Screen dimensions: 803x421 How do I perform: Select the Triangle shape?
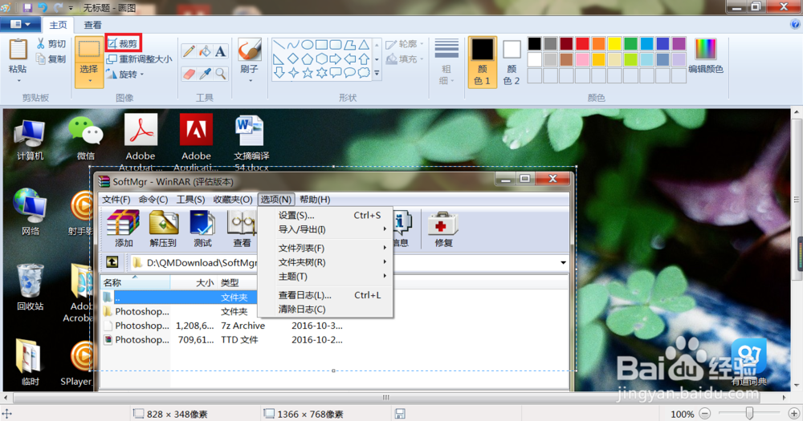click(364, 44)
